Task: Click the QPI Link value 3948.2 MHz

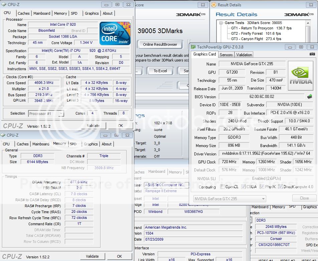Action: 44,101
